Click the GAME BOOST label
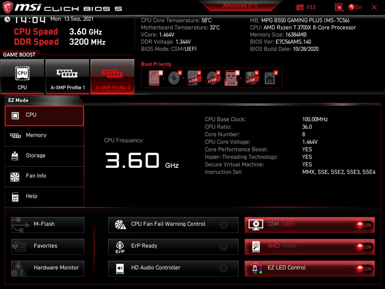 coord(19,55)
